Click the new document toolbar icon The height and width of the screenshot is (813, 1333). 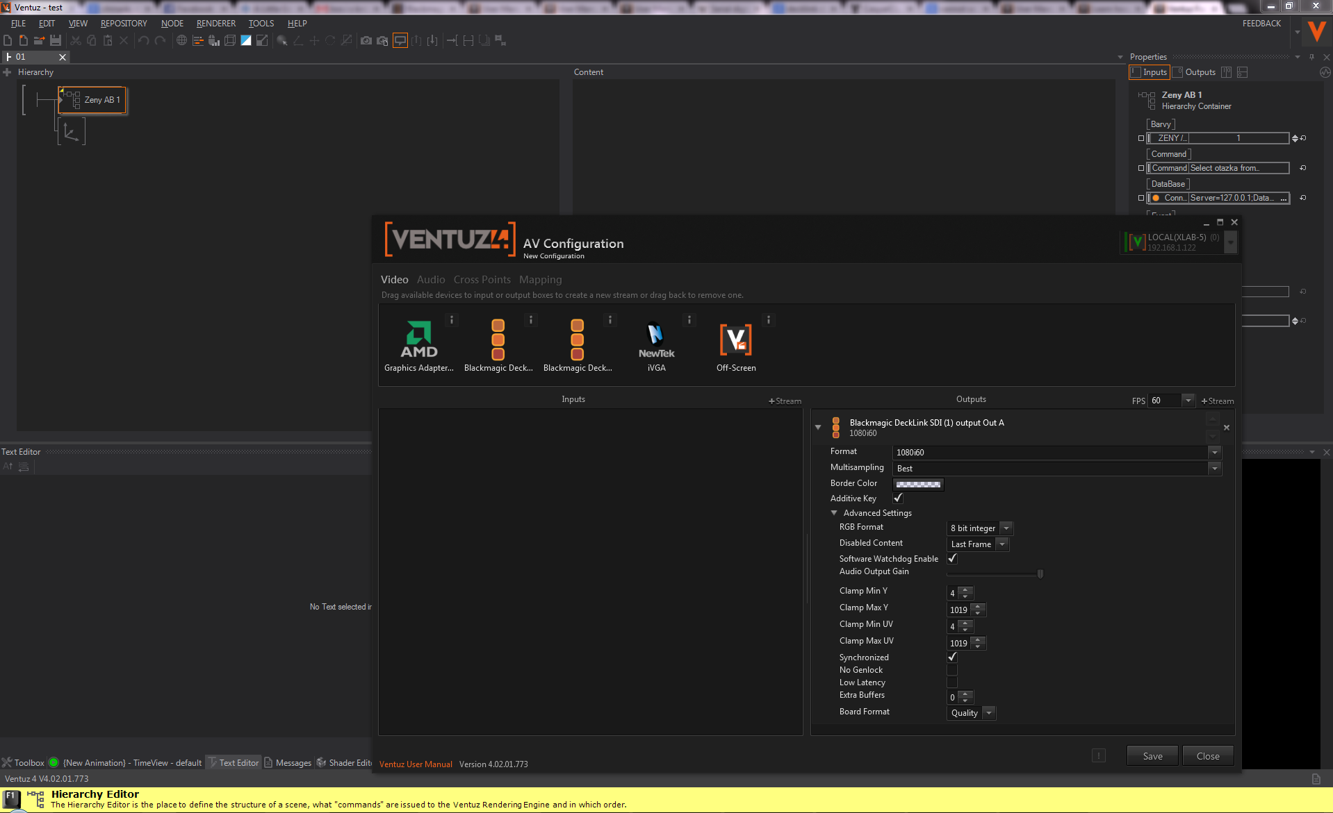[x=8, y=41]
